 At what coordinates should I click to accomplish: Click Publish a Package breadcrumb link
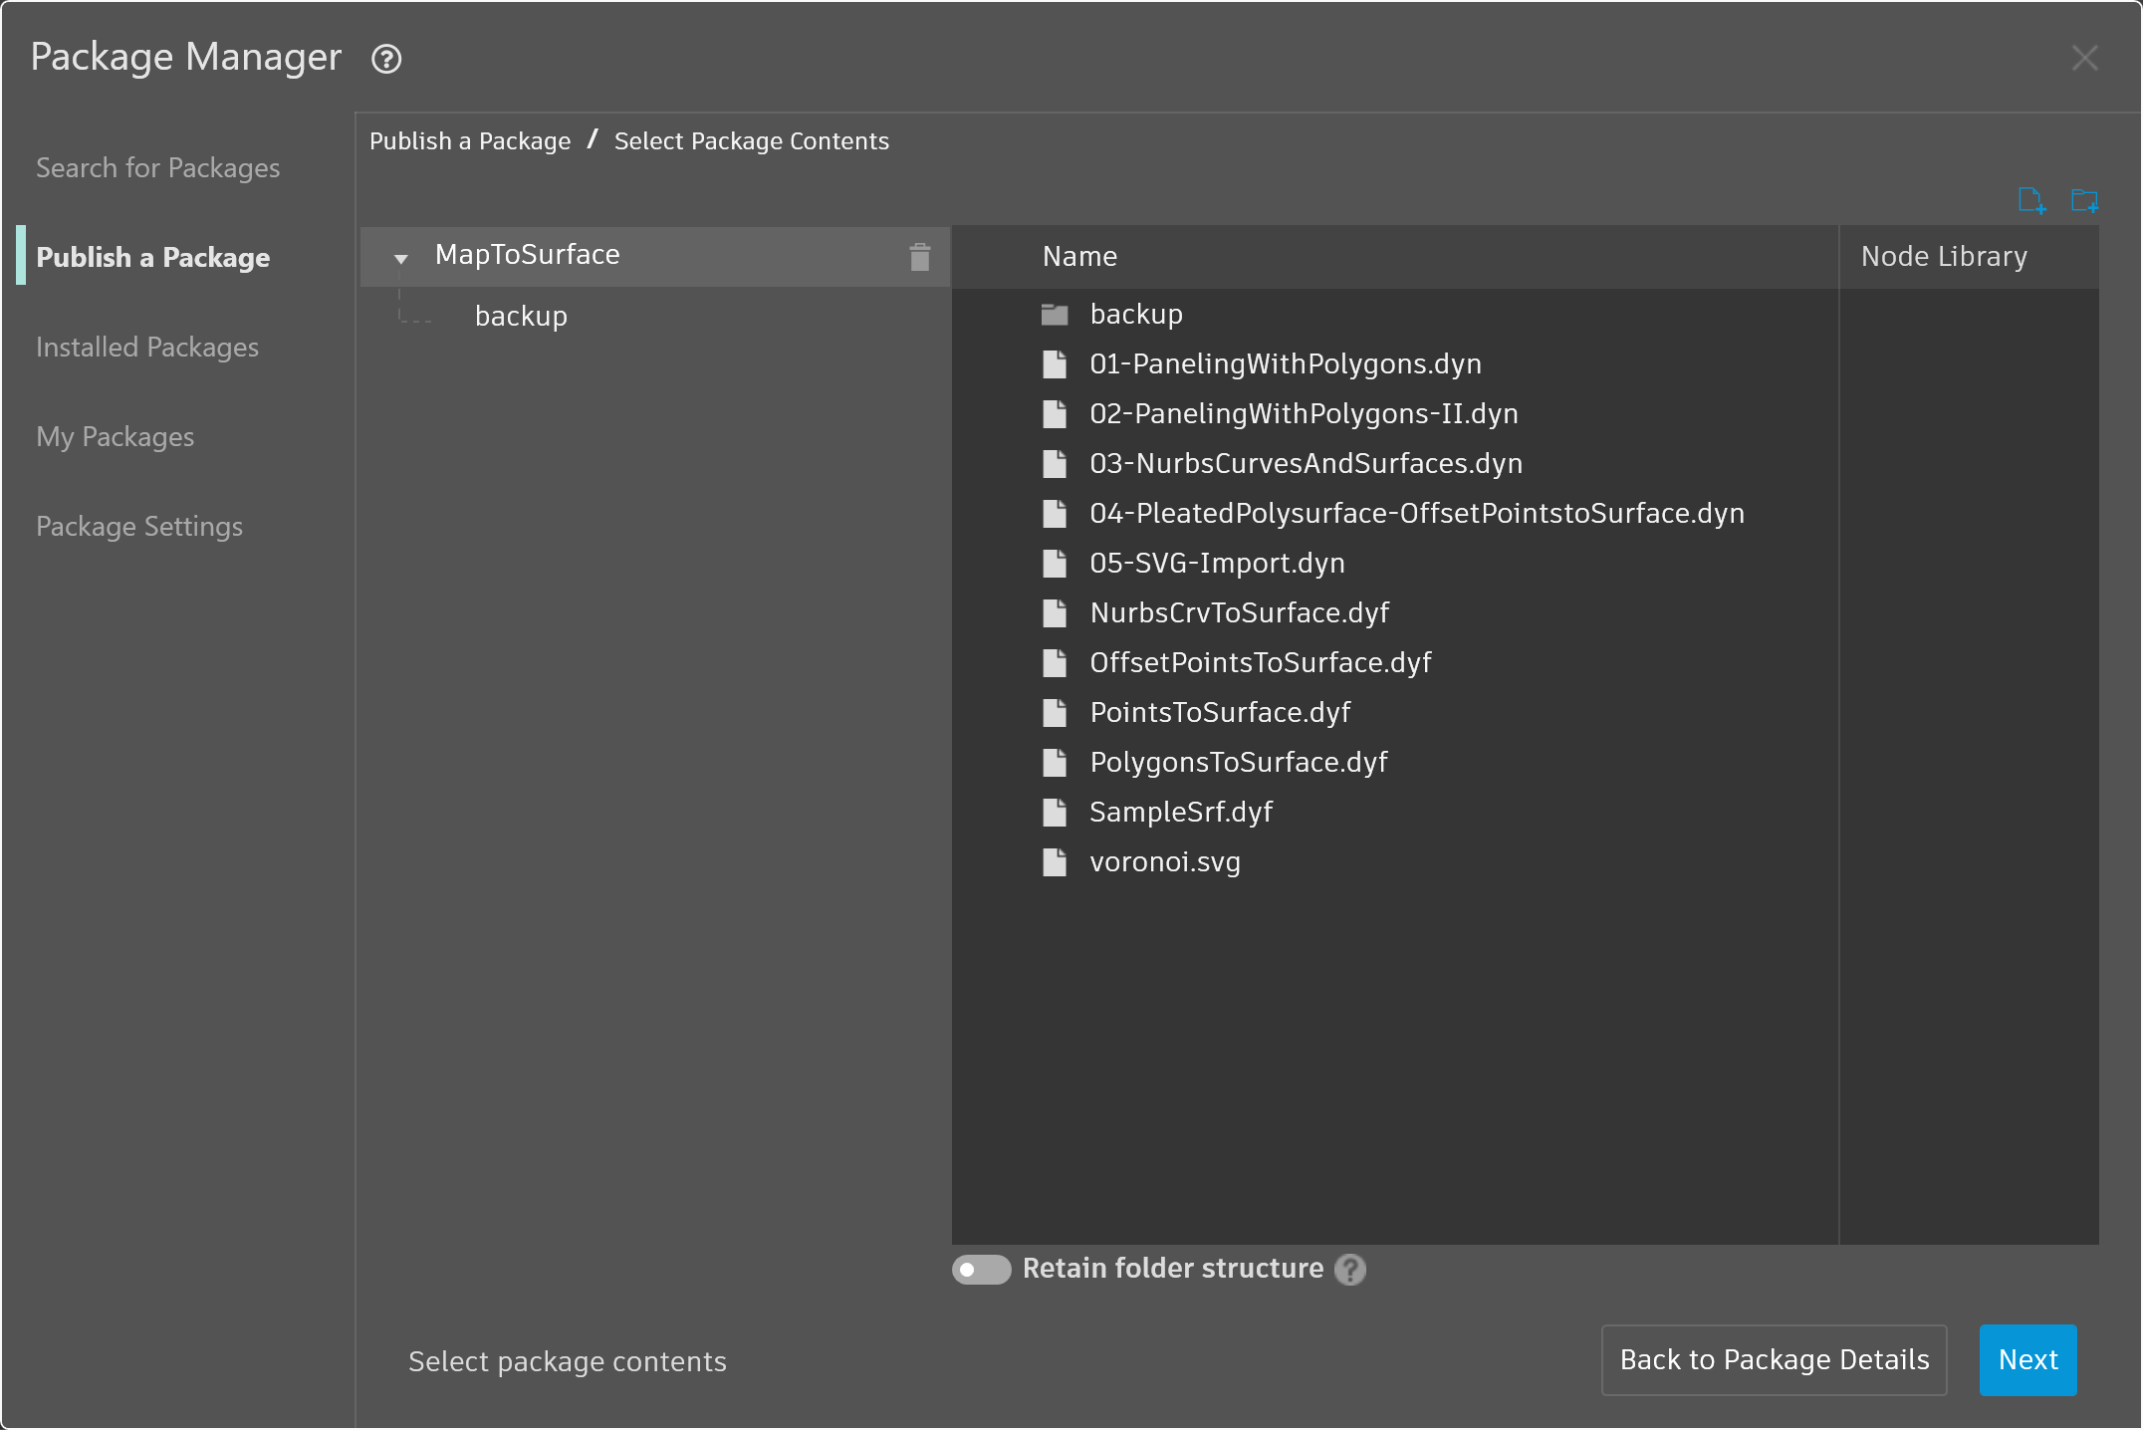click(x=470, y=141)
